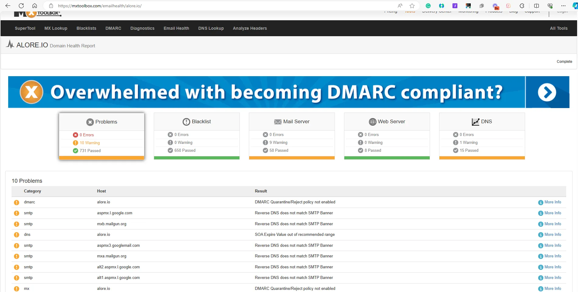Go to browser home icon
The image size is (578, 292).
click(x=35, y=6)
